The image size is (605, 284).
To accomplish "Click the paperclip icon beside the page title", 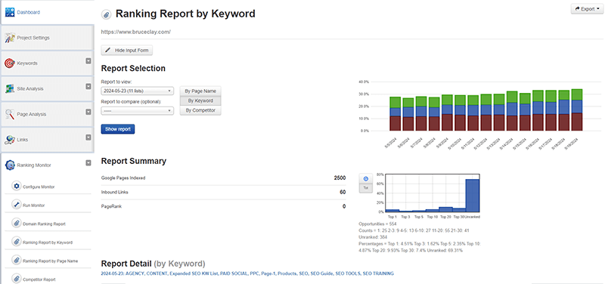I will point(106,14).
